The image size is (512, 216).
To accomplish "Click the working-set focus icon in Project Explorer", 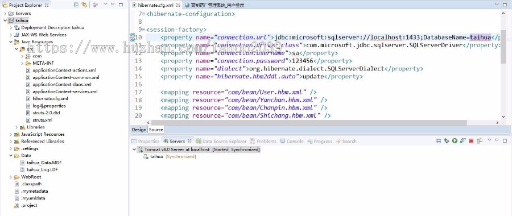I will coord(96,5).
